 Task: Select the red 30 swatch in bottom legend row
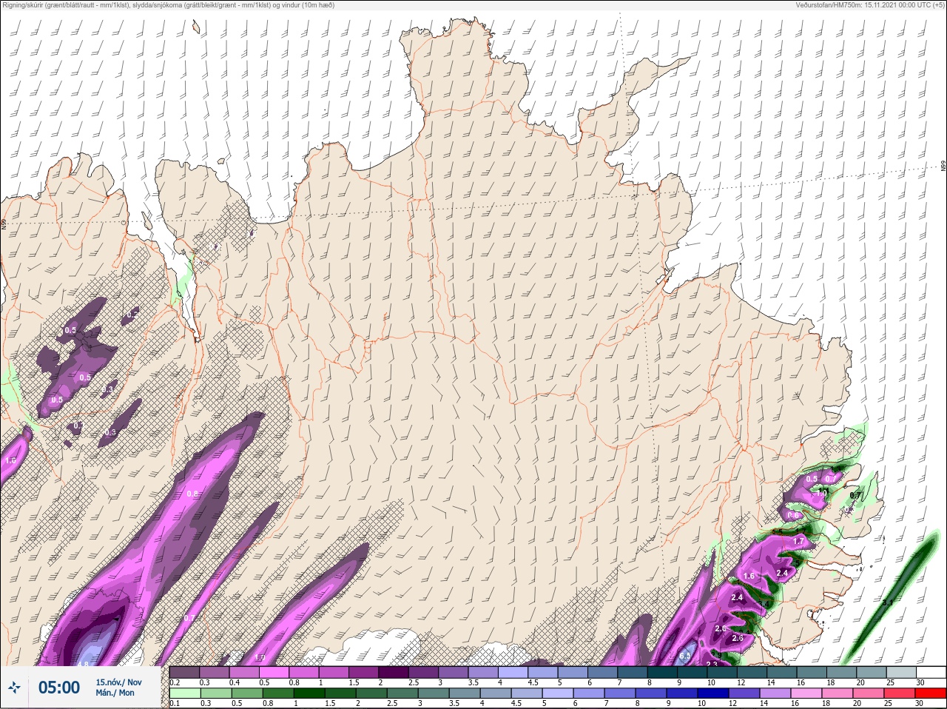pyautogui.click(x=931, y=693)
